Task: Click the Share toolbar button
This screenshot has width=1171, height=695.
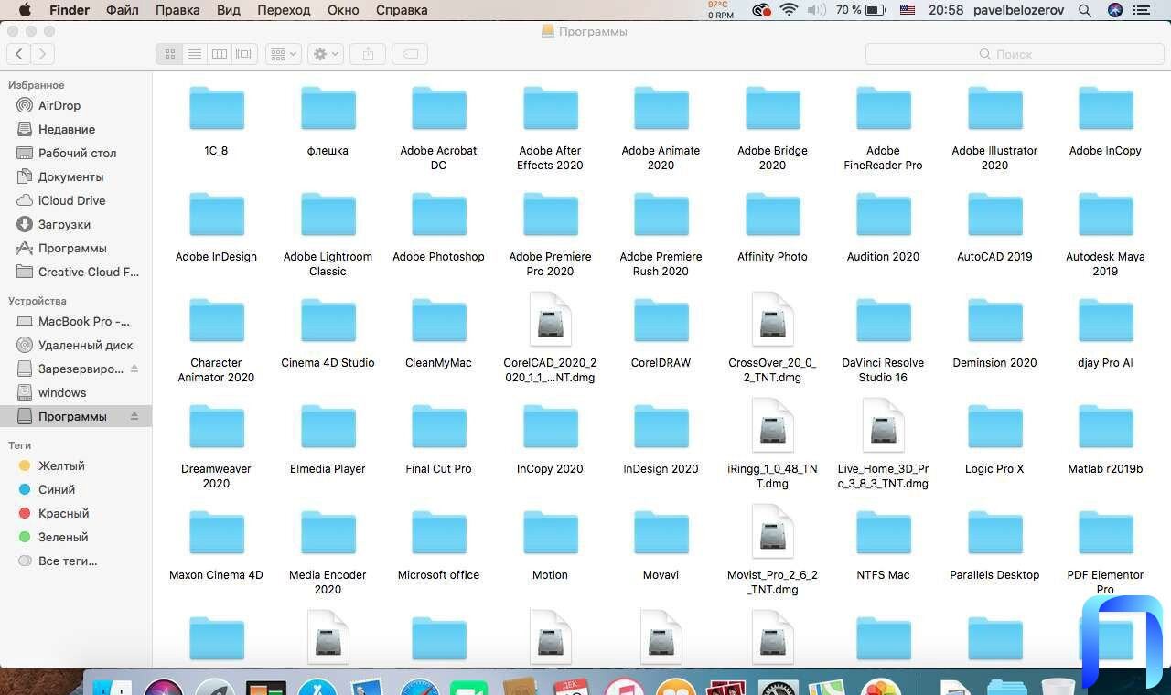Action: (368, 55)
